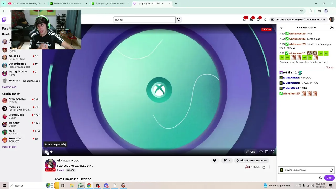336x189 pixels.
Task: Switch to ElMaxiOficial Stream browser tab
Action: tap(69, 3)
